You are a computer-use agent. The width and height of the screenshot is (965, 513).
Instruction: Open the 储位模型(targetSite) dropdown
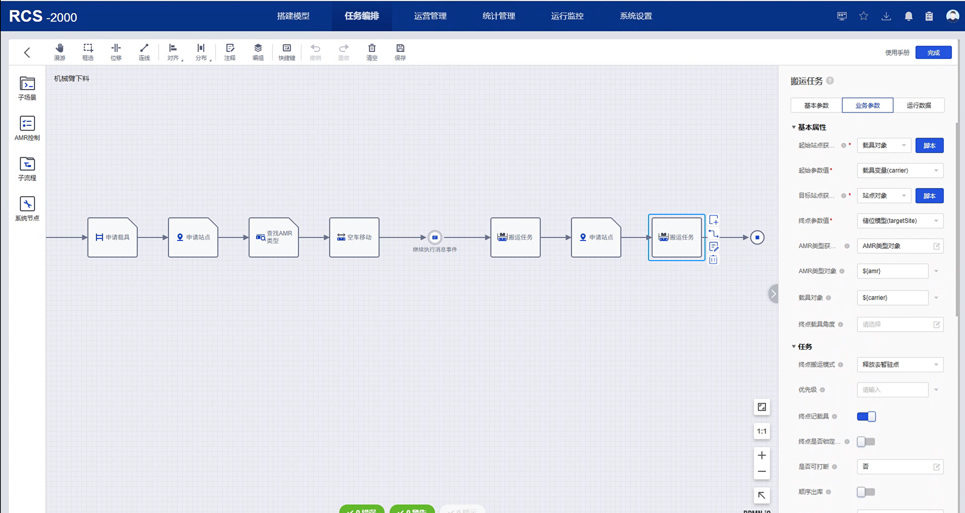(x=900, y=220)
